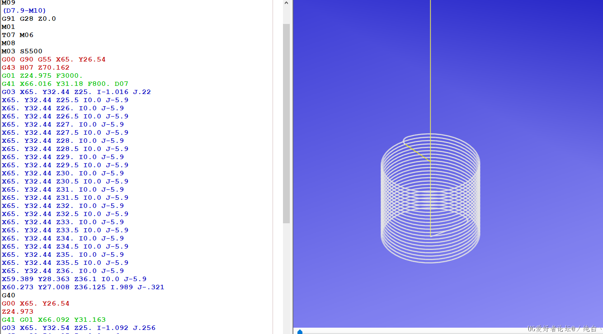
Task: Select the arc line with Z32.
Action: (x=63, y=206)
